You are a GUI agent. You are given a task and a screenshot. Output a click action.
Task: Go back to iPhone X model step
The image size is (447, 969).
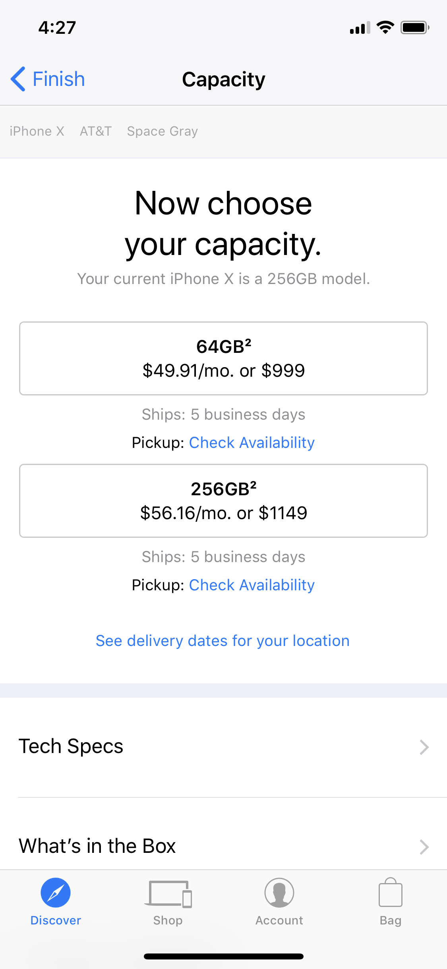(x=37, y=131)
